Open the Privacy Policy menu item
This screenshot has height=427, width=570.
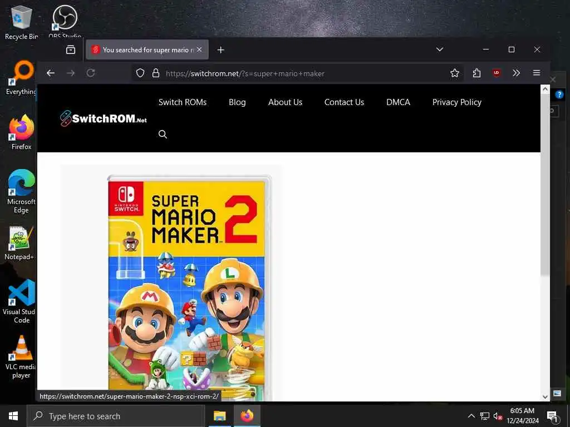pos(456,102)
